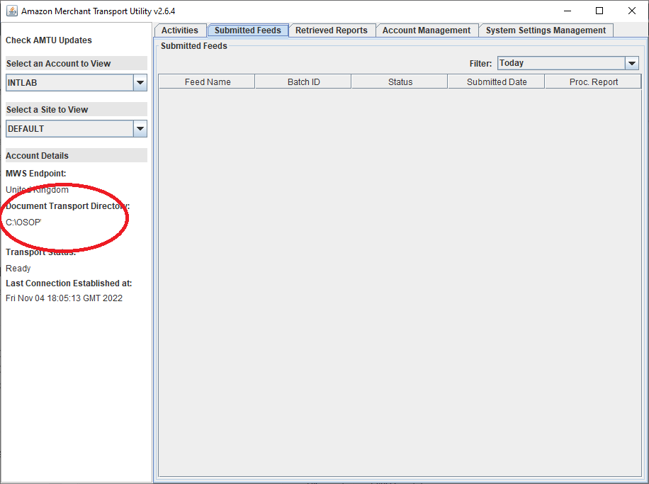
Task: Minimize the AMTU window
Action: pyautogui.click(x=568, y=11)
